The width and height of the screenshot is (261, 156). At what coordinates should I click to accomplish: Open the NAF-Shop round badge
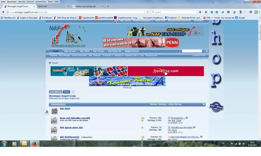[216, 107]
